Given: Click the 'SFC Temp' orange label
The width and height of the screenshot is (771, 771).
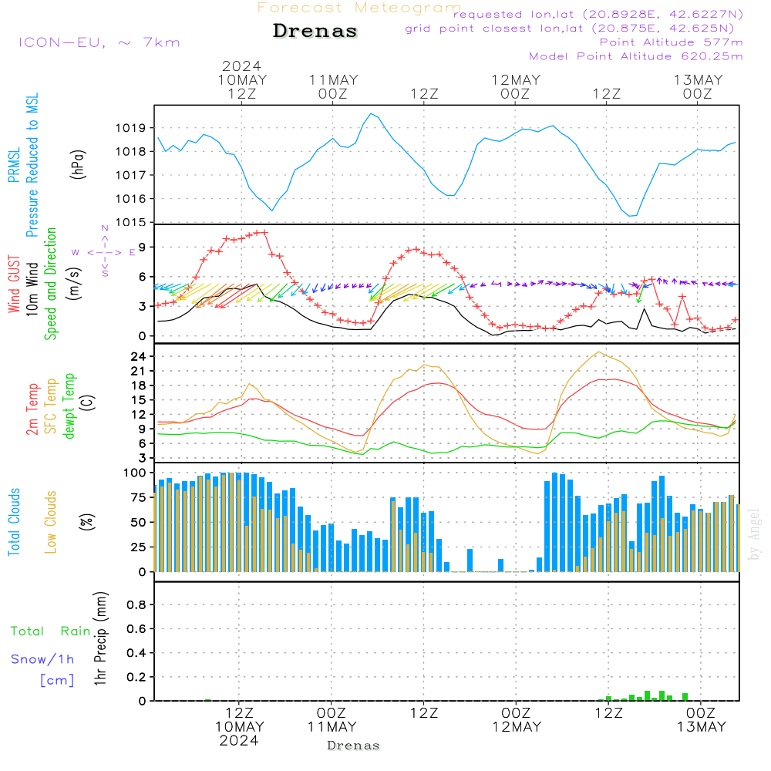Looking at the screenshot, I should [51, 406].
